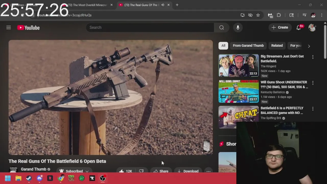Open YouTube notifications bell
The height and width of the screenshot is (184, 327).
tap(299, 27)
